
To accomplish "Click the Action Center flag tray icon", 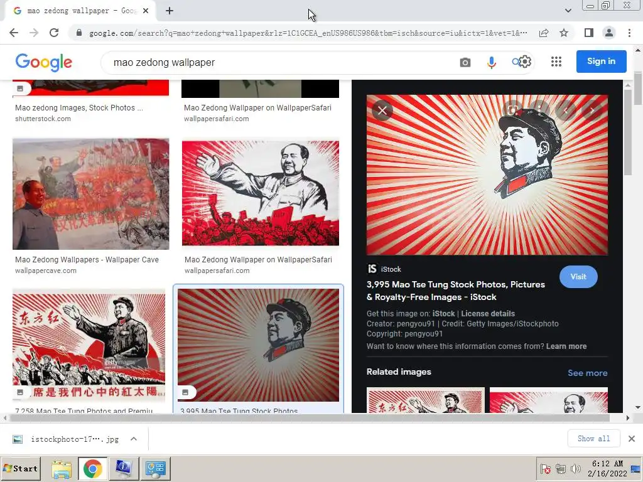I will pos(546,468).
